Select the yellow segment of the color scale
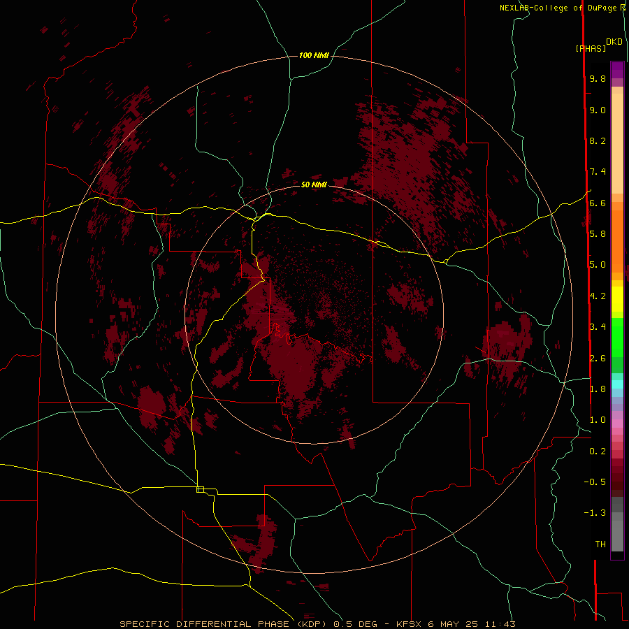This screenshot has height=629, width=629. (x=617, y=299)
